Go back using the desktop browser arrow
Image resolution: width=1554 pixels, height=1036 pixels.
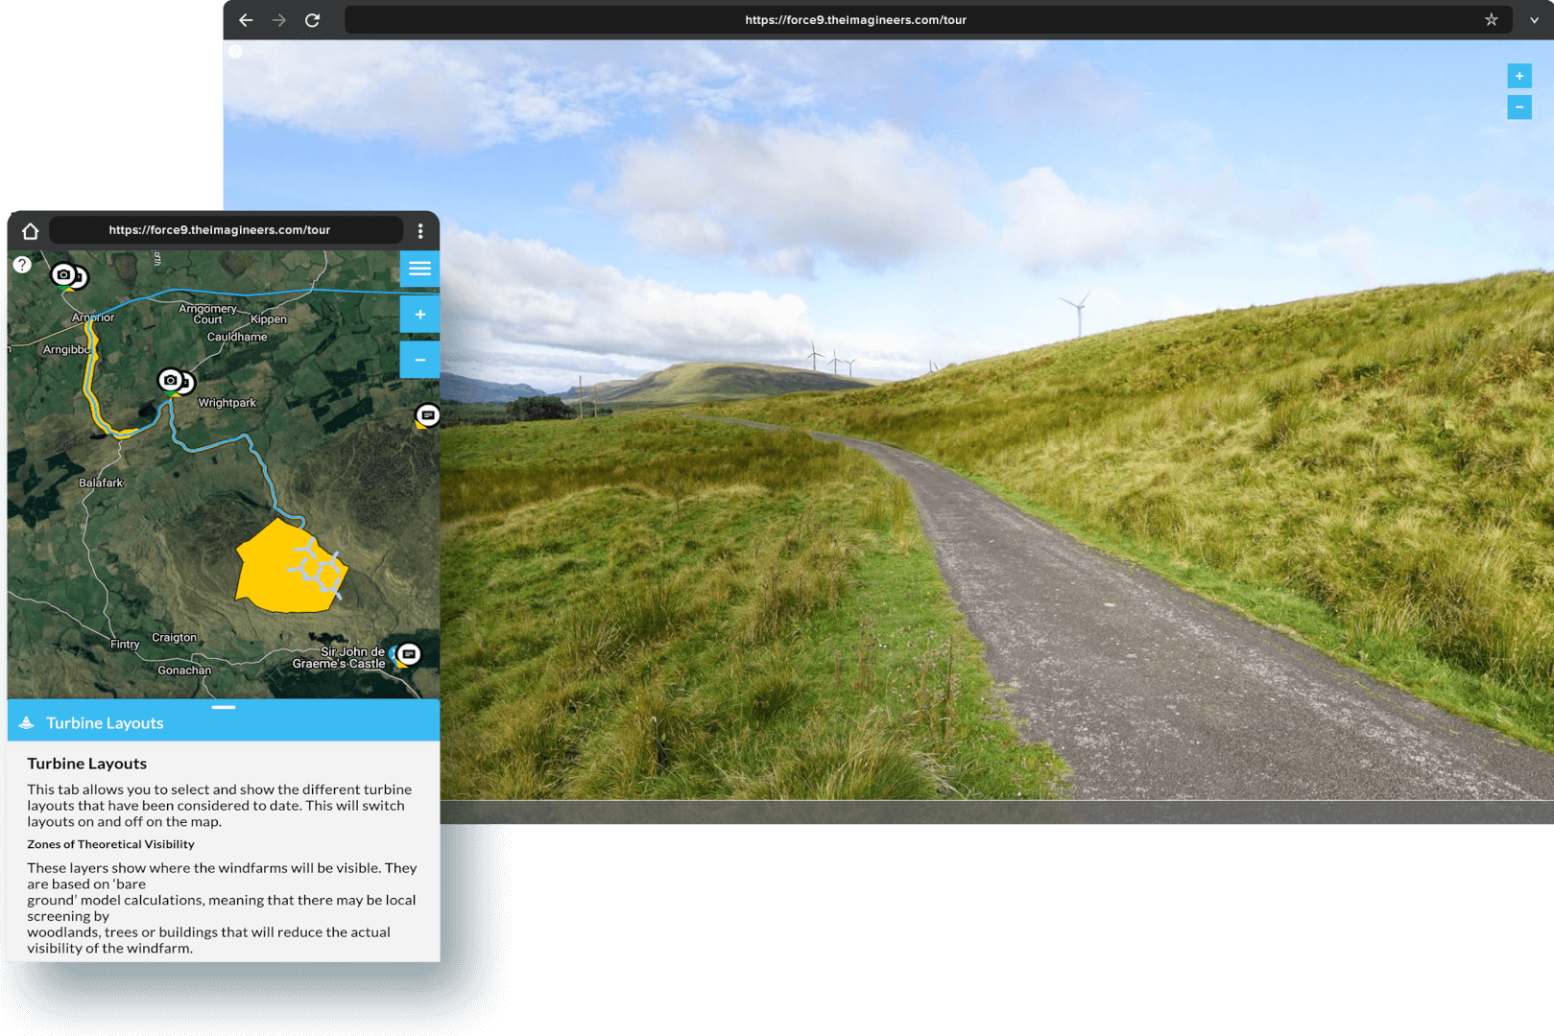tap(246, 20)
